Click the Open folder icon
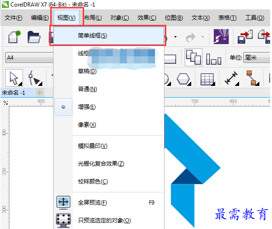The image size is (272, 229). tap(34, 37)
